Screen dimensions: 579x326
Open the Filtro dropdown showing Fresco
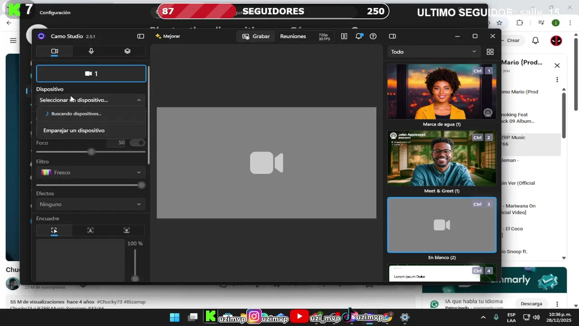[x=90, y=173]
